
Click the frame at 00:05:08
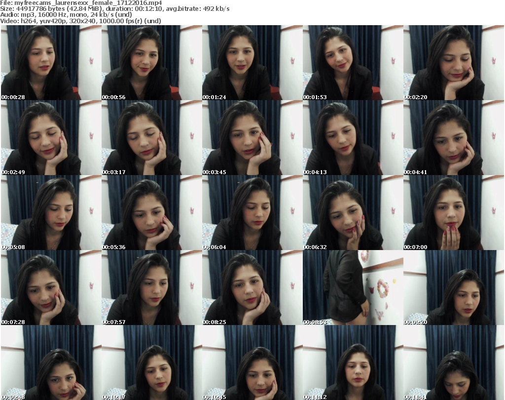pos(51,213)
